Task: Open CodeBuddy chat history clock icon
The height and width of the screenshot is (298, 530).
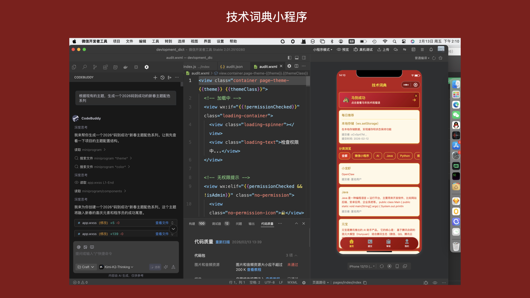Action: [163, 78]
